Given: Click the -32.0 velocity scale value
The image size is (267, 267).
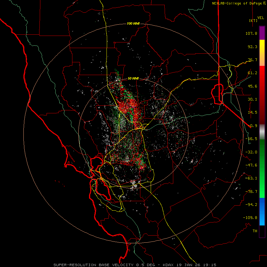Looking at the screenshot, I should pos(251,152).
